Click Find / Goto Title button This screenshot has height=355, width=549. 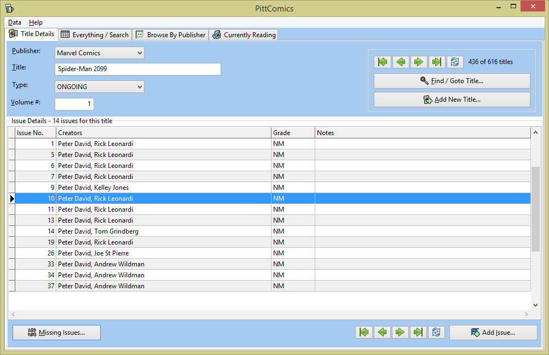point(452,81)
